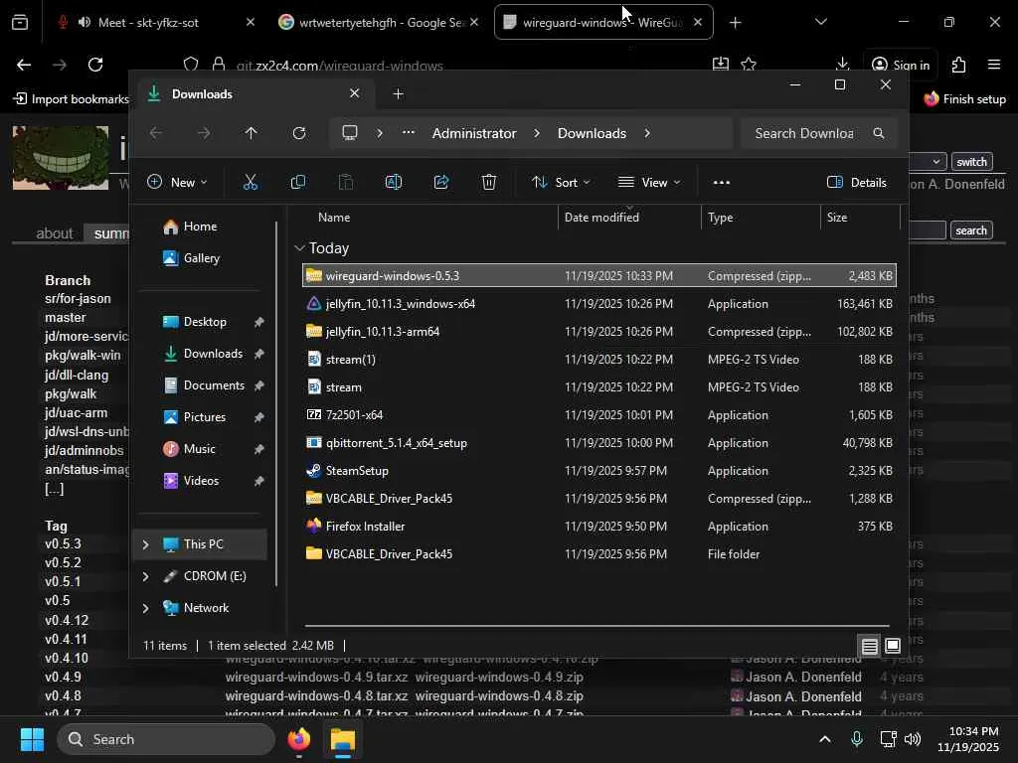
Task: Click the Delete trash can icon
Action: point(489,182)
